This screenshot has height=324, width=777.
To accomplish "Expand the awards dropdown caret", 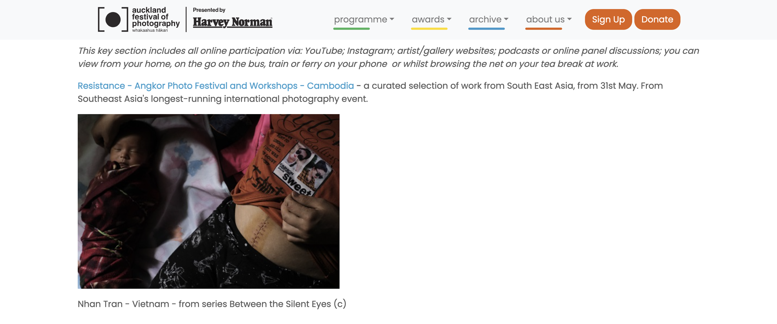I will (449, 19).
